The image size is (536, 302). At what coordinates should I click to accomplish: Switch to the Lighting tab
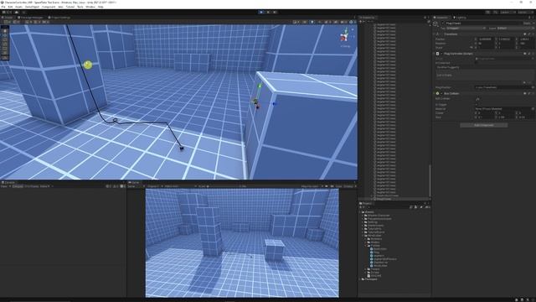[x=460, y=18]
